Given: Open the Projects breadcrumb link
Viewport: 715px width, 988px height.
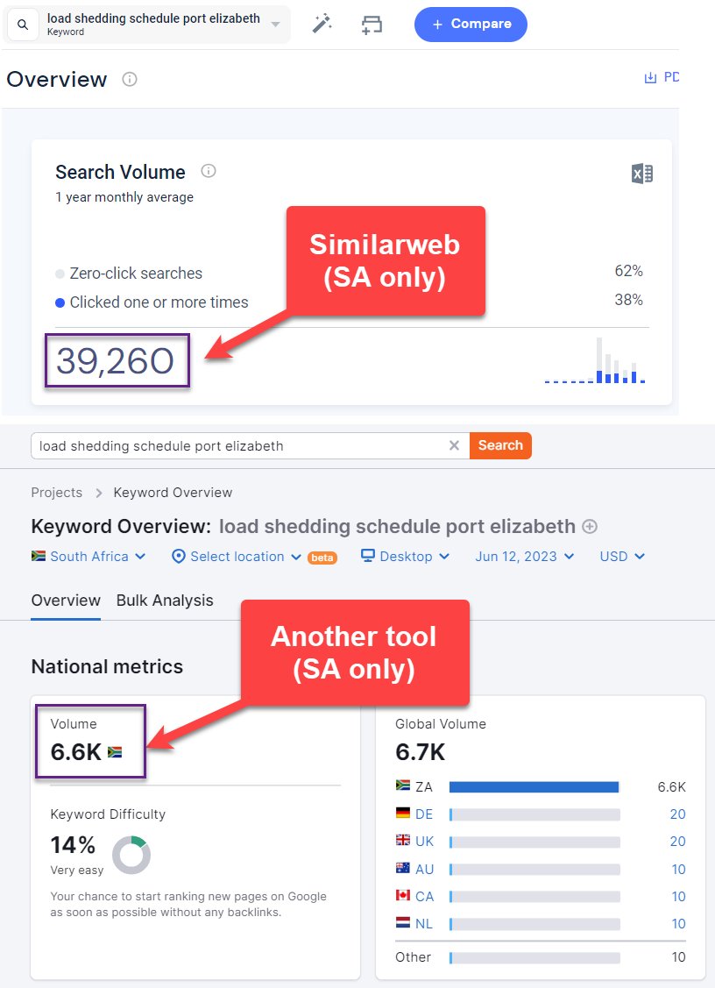Looking at the screenshot, I should tap(57, 493).
